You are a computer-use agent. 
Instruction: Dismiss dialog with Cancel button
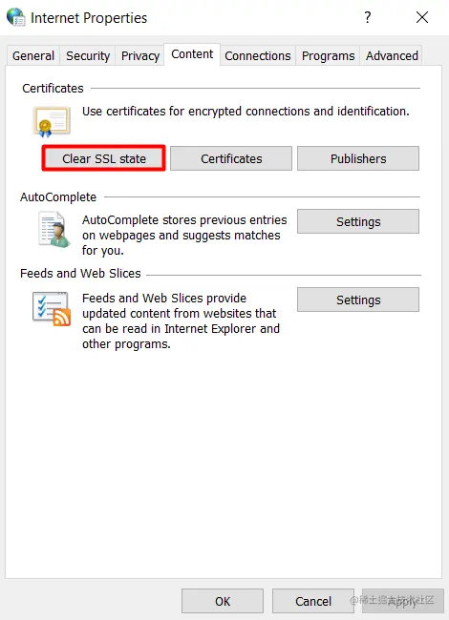pos(313,601)
